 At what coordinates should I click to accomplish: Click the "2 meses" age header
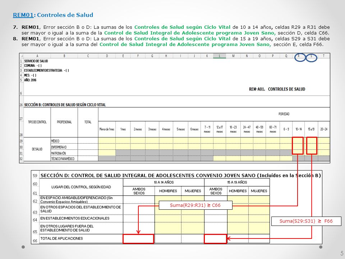tap(138, 129)
